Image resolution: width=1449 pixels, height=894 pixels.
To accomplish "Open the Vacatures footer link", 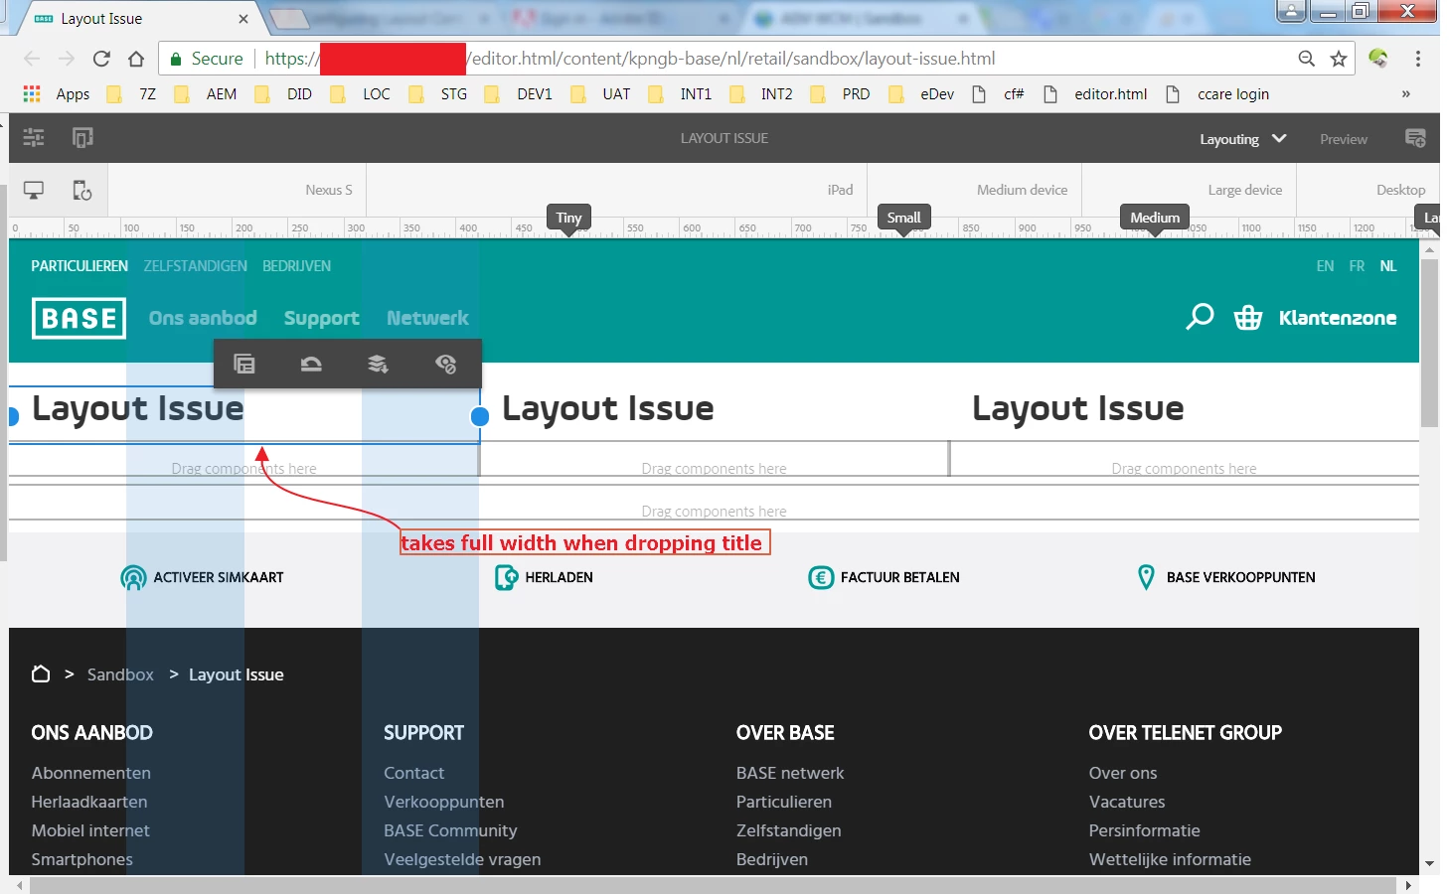I will [x=1127, y=802].
